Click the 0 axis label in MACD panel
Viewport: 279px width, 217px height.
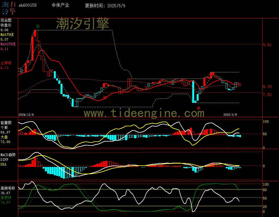tap(264, 166)
